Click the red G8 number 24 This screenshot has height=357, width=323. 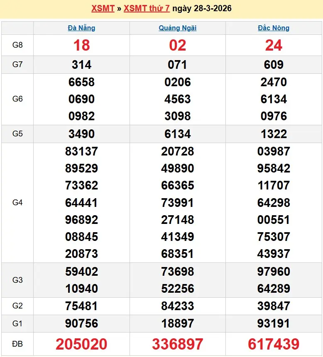click(x=274, y=45)
